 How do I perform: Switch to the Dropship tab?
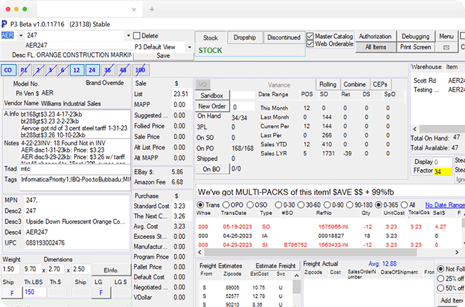point(244,38)
